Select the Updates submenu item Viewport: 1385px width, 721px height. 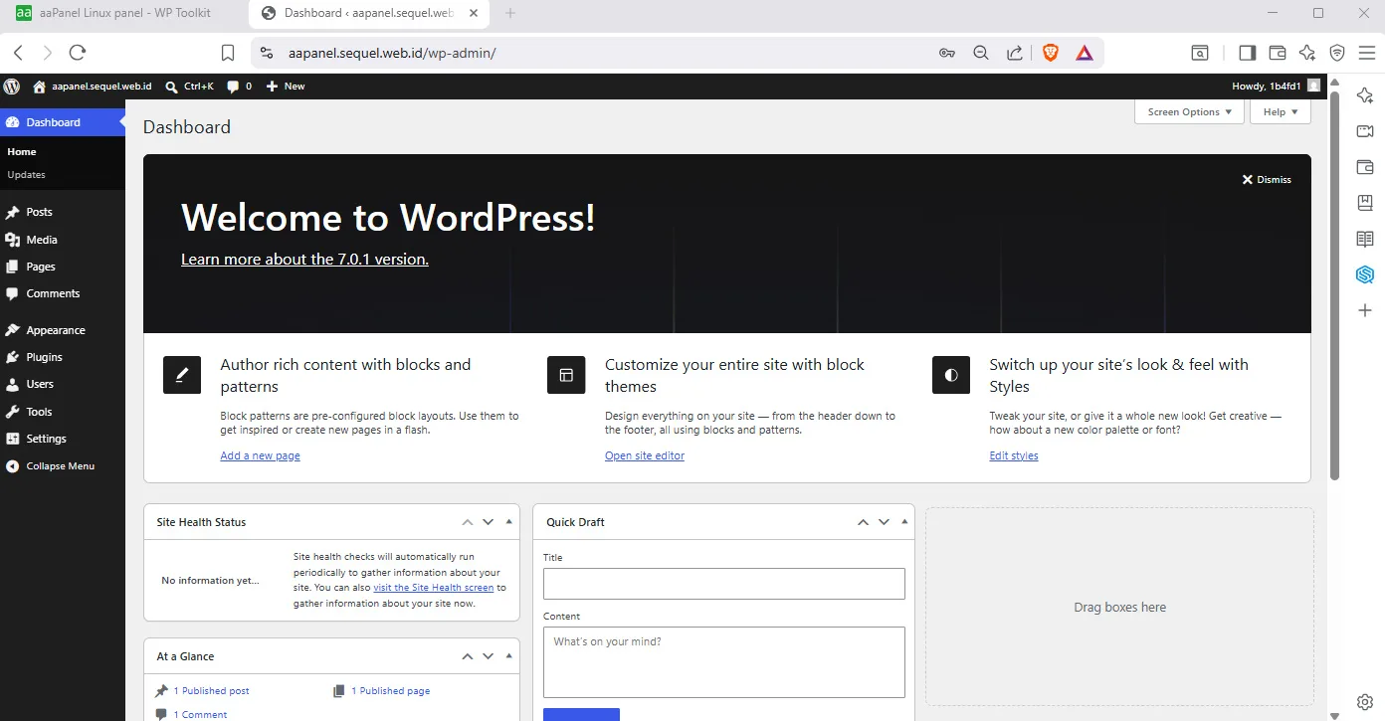click(x=27, y=175)
